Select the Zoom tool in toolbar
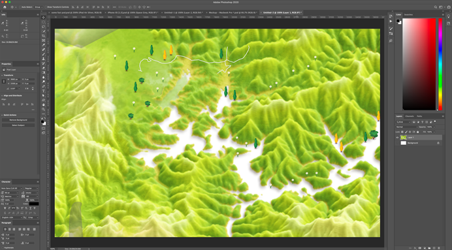Screen dimensions: 452x250 [x=44, y=110]
